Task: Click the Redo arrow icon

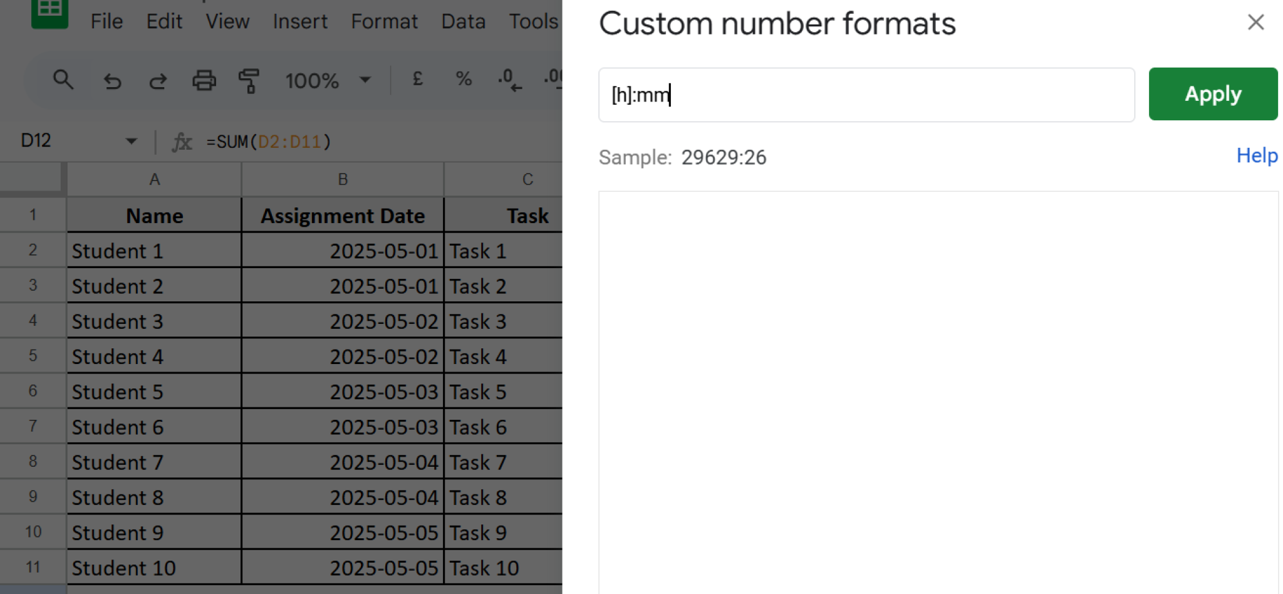Action: tap(158, 81)
